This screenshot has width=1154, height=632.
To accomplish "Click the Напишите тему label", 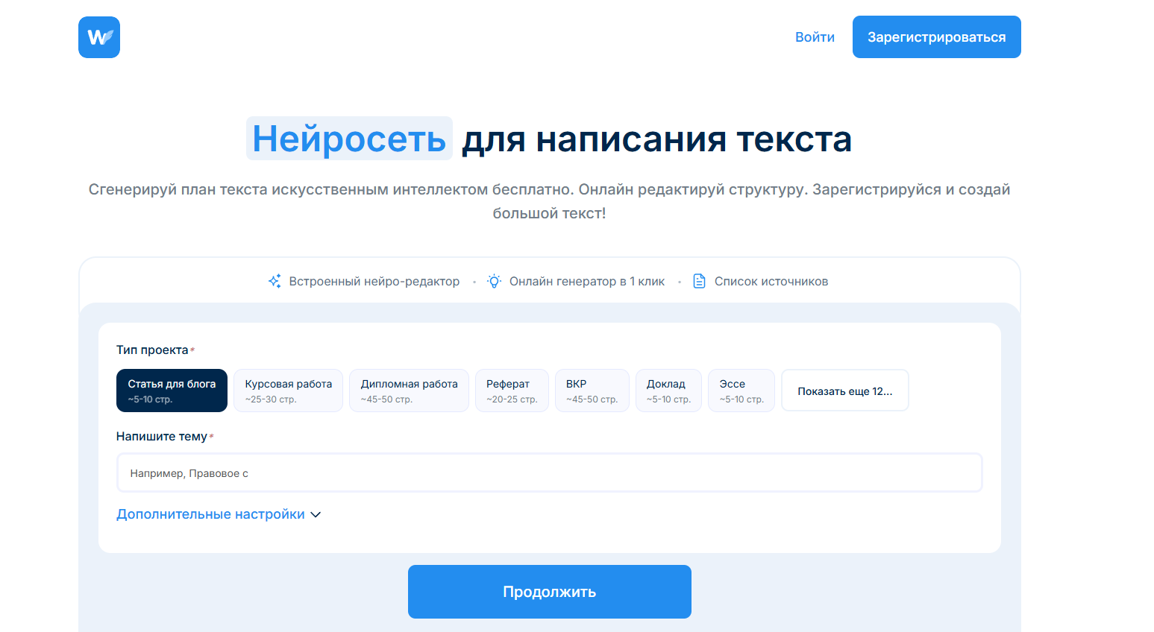I will (162, 437).
